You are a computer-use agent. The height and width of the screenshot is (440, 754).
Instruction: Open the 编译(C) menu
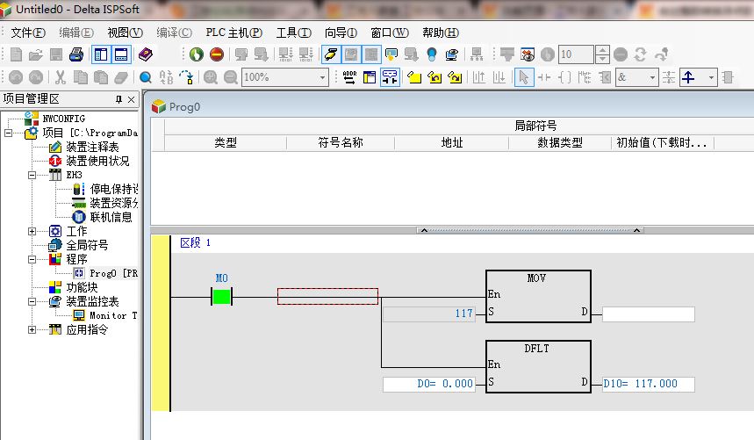click(174, 32)
